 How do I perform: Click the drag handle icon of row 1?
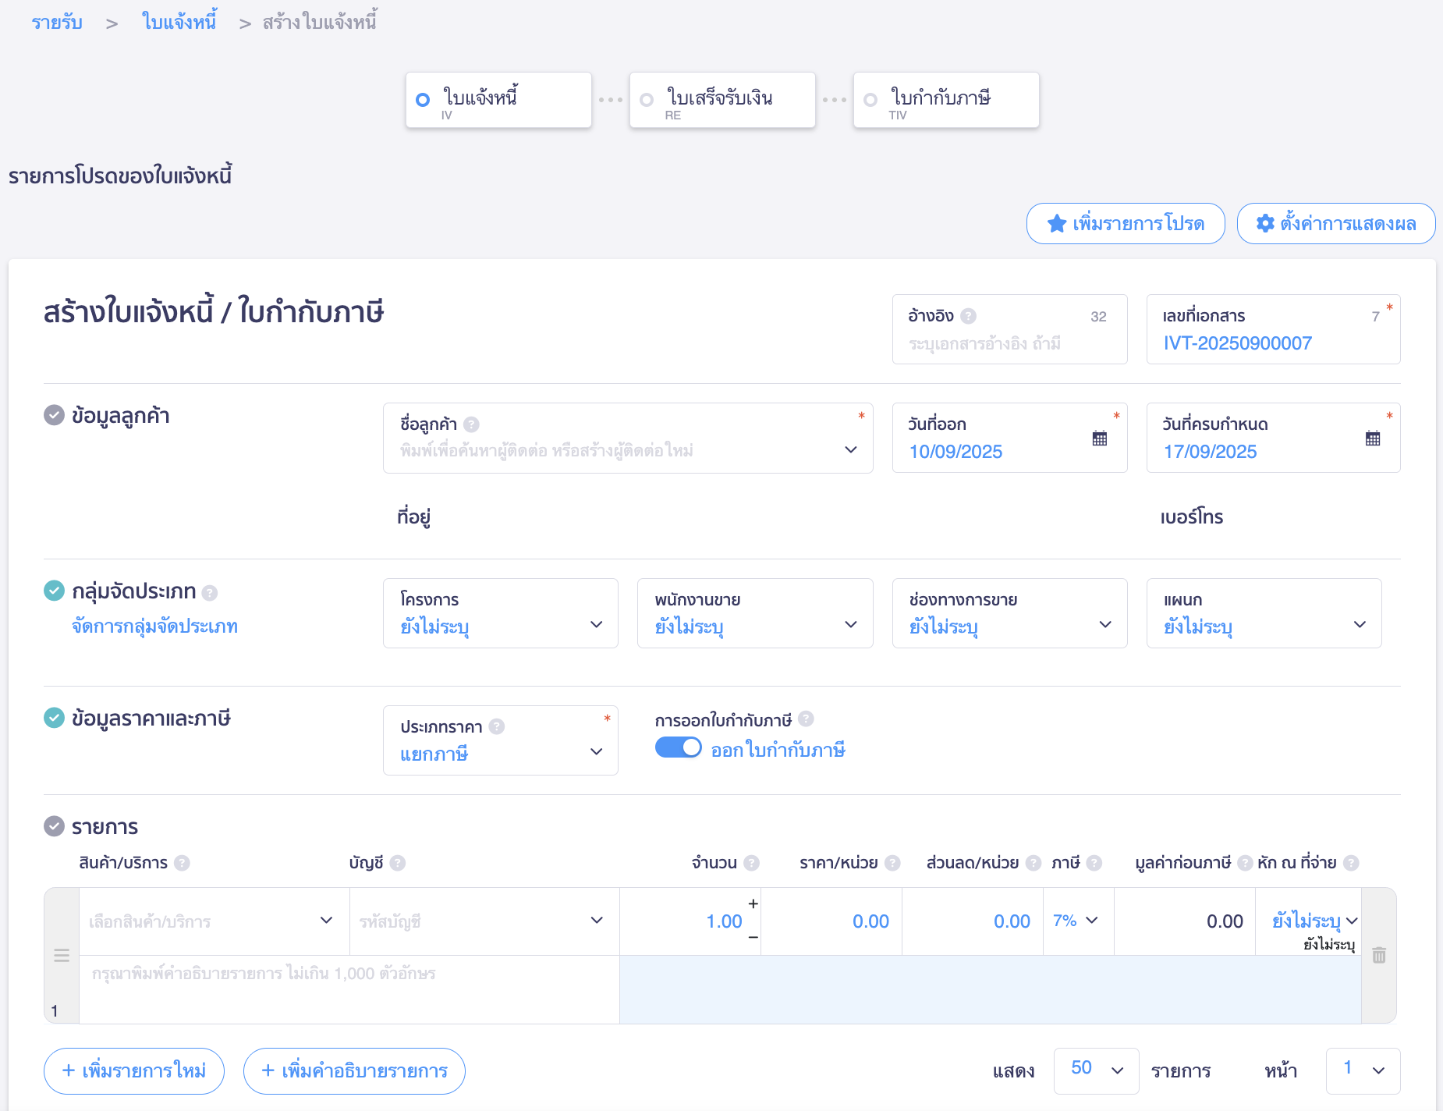pyautogui.click(x=62, y=956)
